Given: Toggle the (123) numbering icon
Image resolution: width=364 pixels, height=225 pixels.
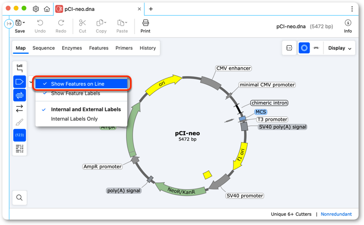Looking at the screenshot, I should (19, 135).
